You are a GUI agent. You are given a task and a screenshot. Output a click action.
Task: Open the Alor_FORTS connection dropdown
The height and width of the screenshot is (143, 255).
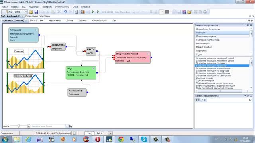click(25, 12)
